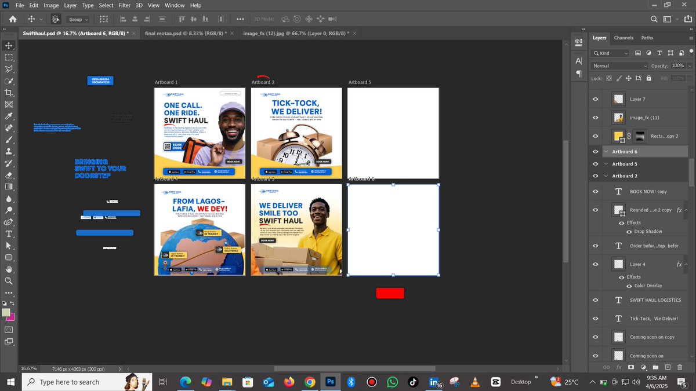This screenshot has height=391, width=696.
Task: Select the Frame tool
Action: 9,105
